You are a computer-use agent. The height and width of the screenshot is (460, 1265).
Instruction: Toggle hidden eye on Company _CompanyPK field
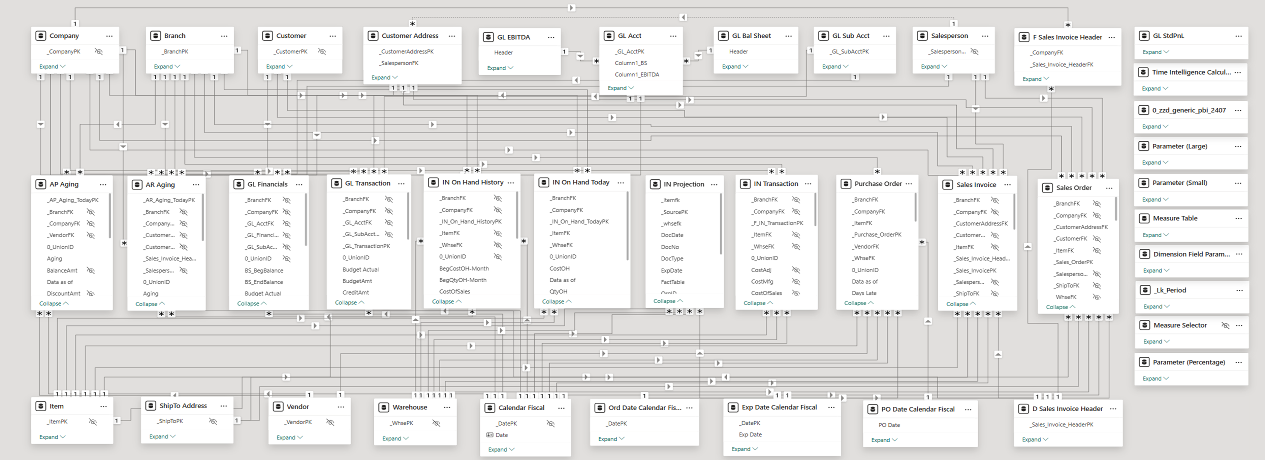pyautogui.click(x=99, y=51)
